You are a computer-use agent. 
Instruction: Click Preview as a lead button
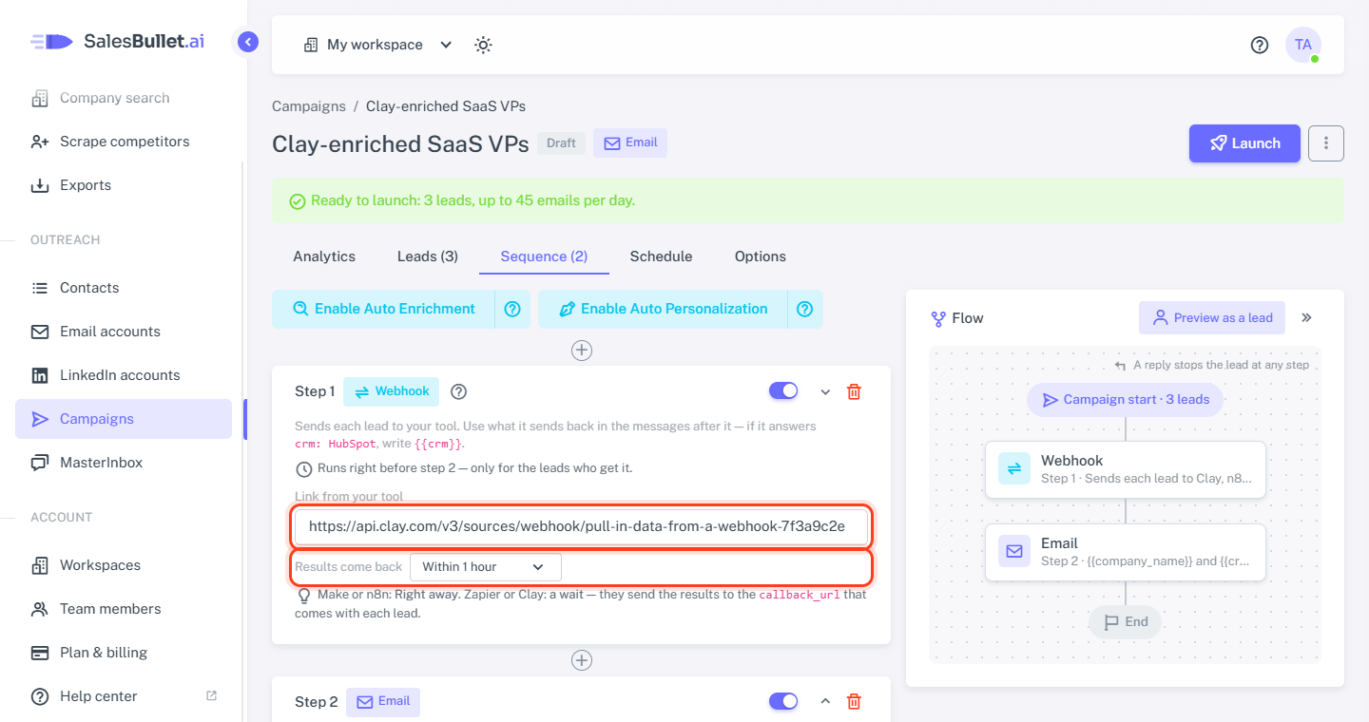tap(1212, 317)
